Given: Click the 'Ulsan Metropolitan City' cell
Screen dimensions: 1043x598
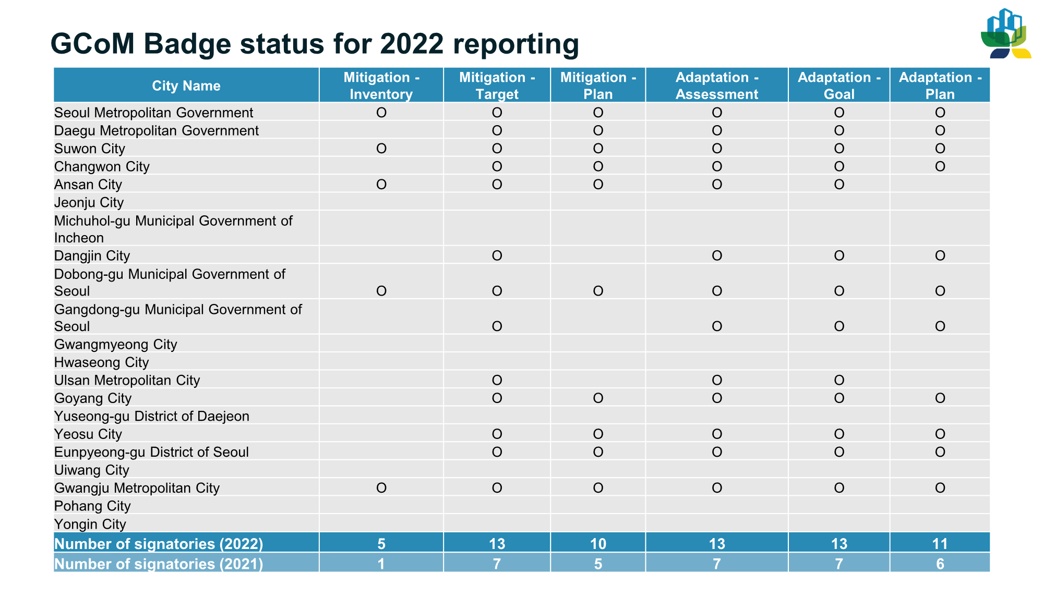Looking at the screenshot, I should 186,380.
